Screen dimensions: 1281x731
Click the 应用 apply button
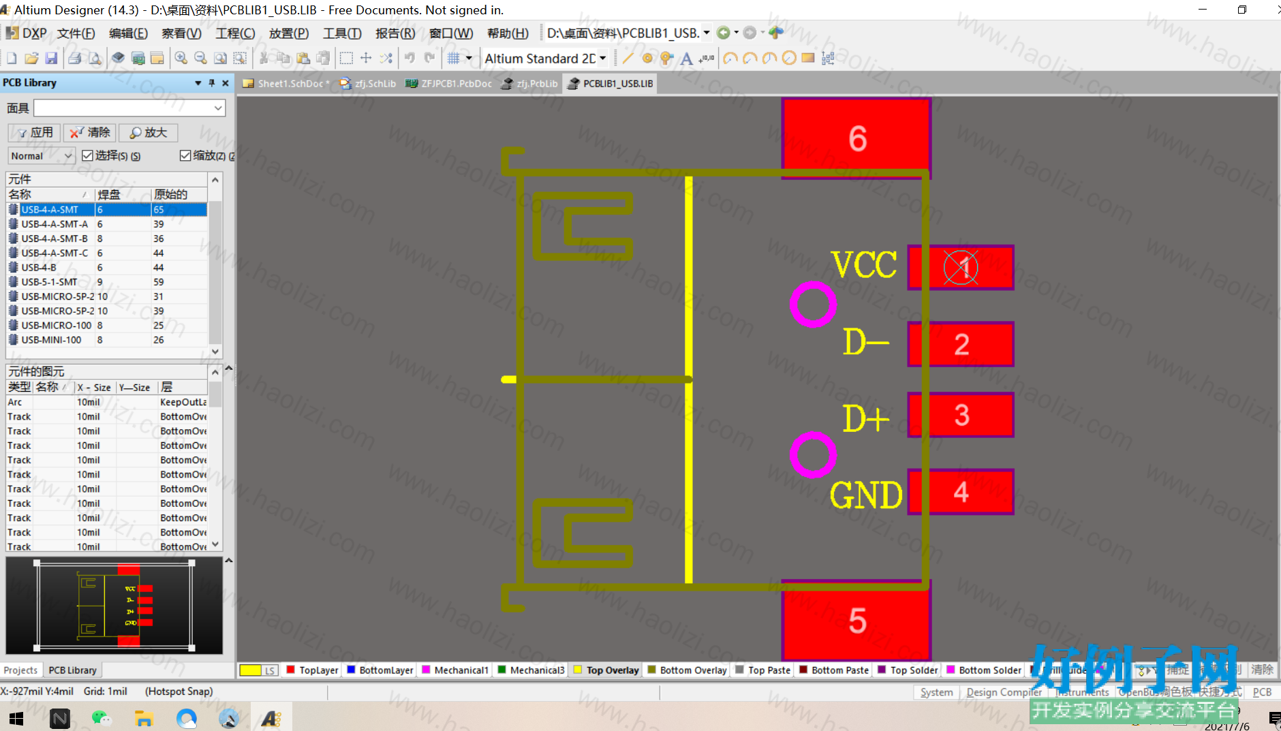35,133
